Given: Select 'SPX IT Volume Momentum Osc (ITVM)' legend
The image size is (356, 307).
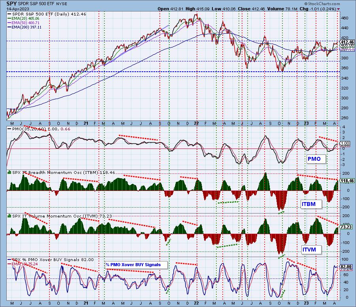Looking at the screenshot, I should coord(62,216).
